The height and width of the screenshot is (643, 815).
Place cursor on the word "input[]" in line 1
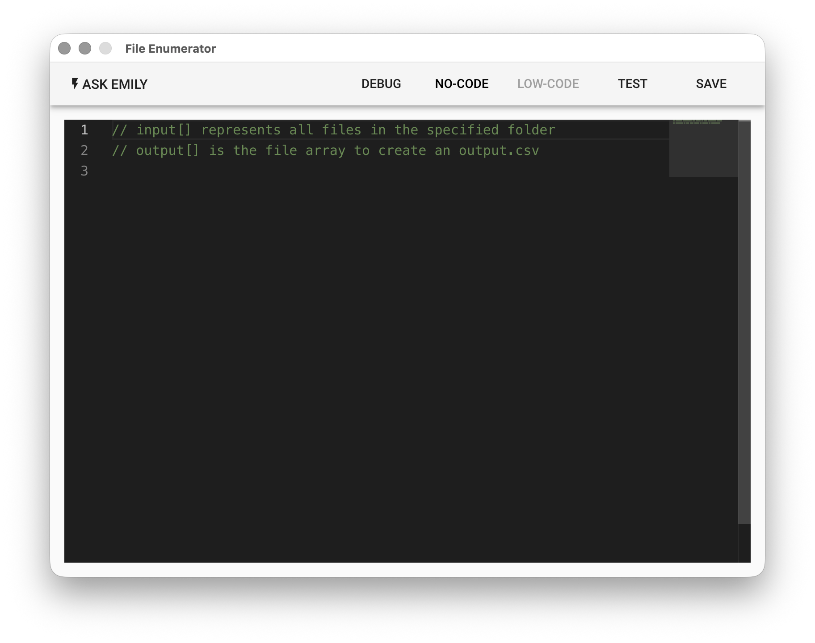(164, 130)
